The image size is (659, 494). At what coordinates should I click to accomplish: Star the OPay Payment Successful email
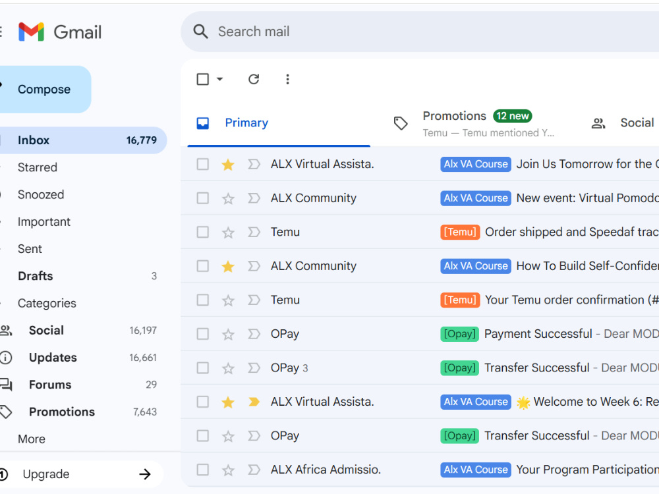click(x=228, y=335)
